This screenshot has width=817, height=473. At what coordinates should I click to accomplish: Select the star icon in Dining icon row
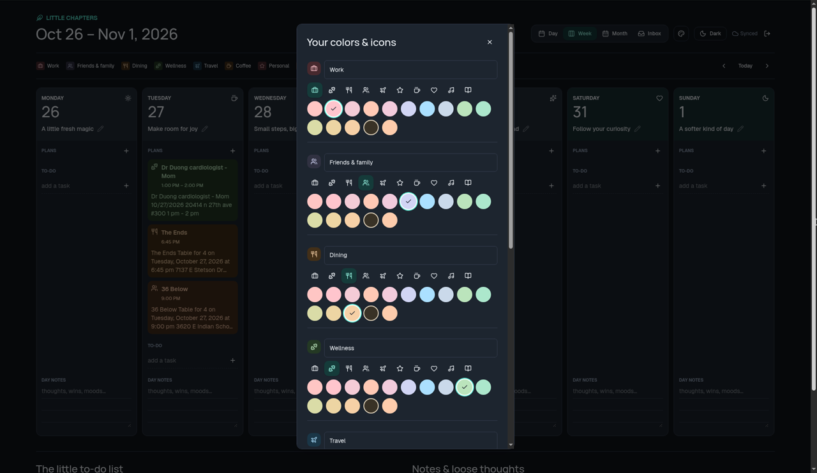tap(400, 276)
